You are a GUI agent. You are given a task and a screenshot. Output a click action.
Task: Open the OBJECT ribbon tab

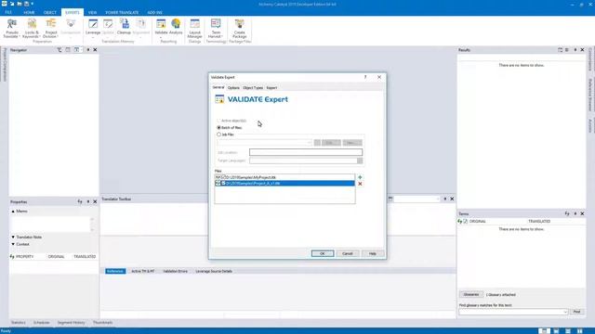point(49,12)
